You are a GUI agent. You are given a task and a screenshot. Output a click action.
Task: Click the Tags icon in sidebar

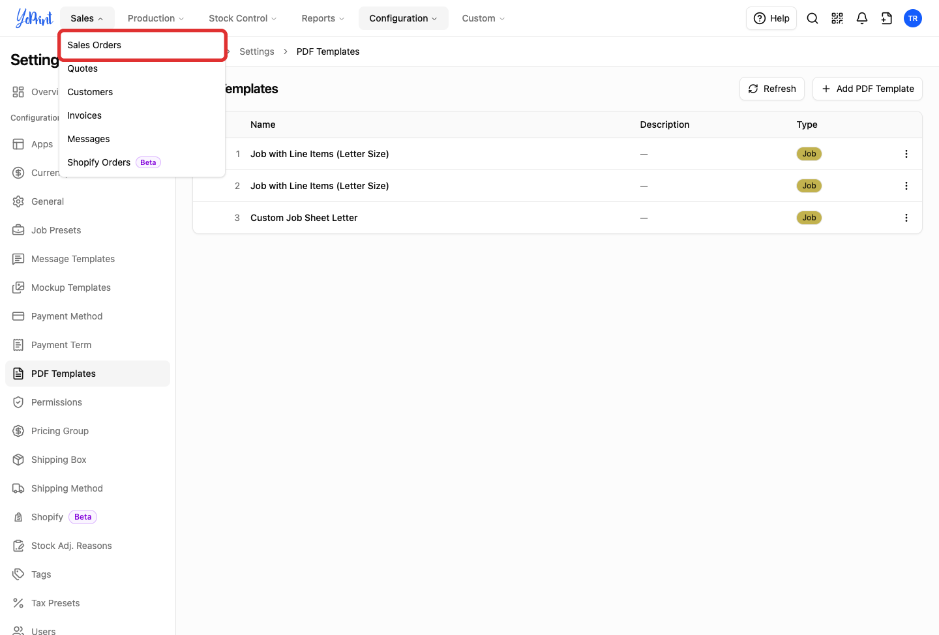18,574
